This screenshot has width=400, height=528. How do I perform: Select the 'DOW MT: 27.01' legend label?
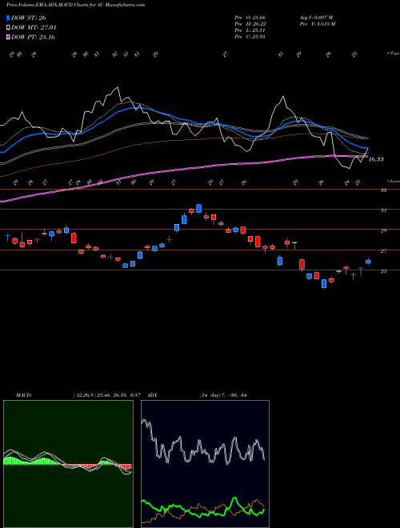[x=34, y=28]
